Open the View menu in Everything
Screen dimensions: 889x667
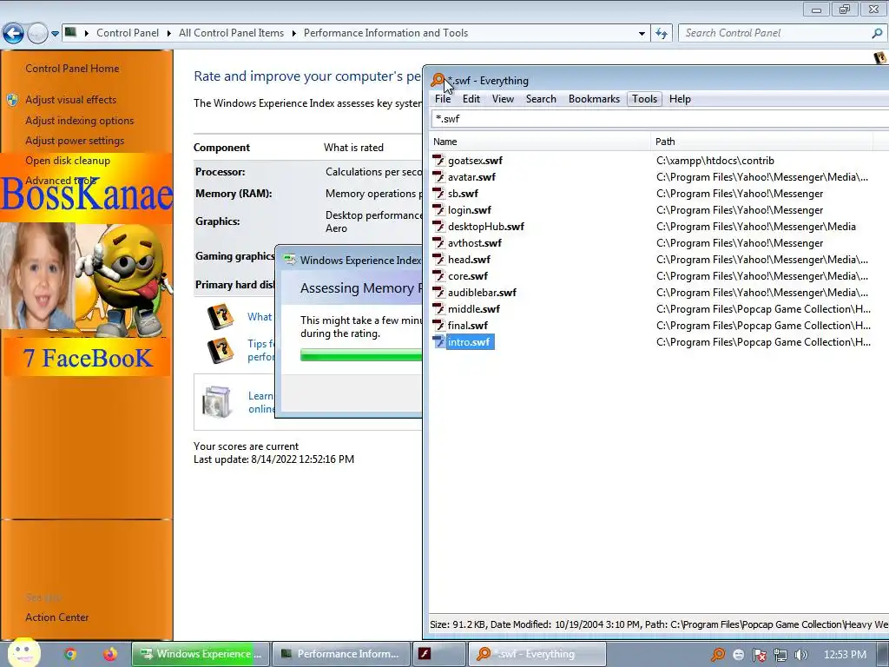(x=503, y=99)
